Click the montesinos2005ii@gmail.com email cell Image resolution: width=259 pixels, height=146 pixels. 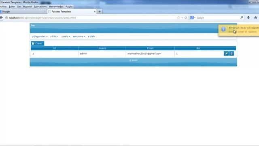coord(150,54)
